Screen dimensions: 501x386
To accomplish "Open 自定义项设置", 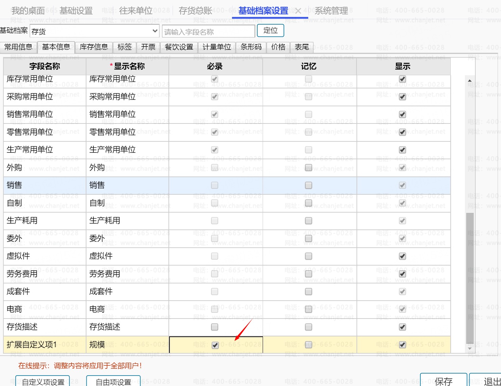I will 43,382.
